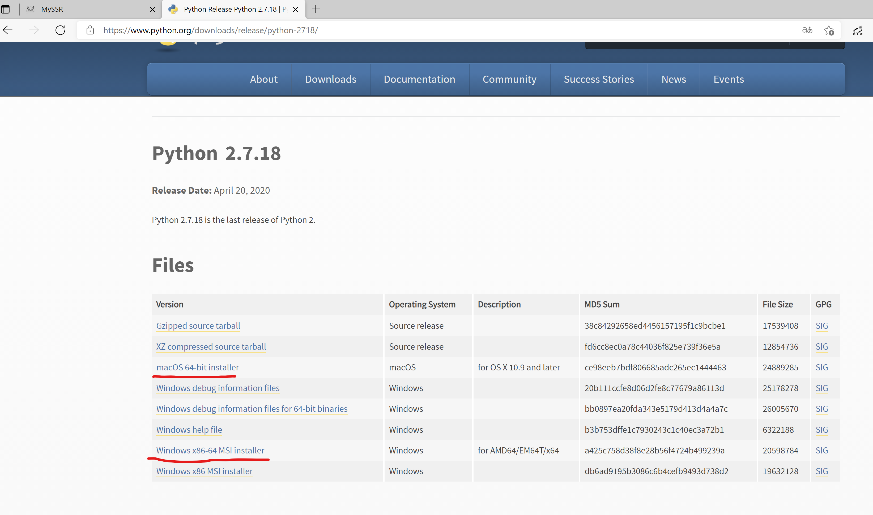Download the Windows x86-64 MSI installer
873x515 pixels.
tap(210, 451)
